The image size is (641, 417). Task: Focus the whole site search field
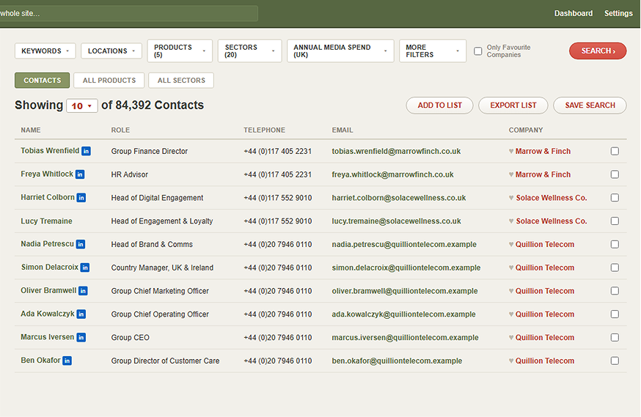point(129,13)
